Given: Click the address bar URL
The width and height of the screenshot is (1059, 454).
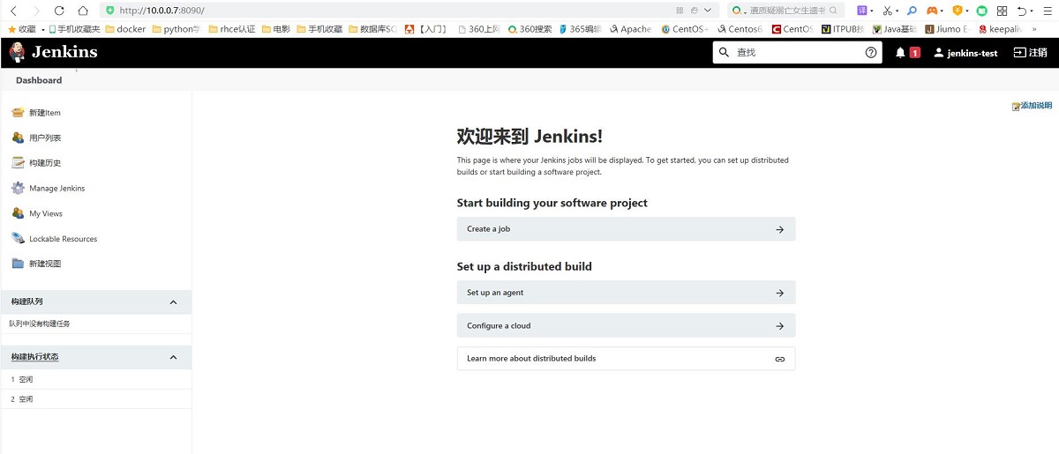Looking at the screenshot, I should (x=163, y=11).
